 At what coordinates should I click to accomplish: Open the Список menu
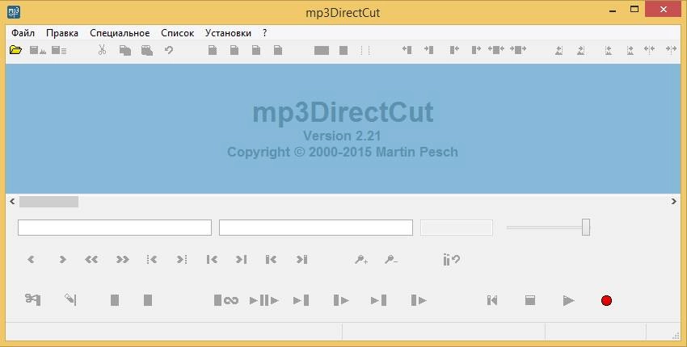178,33
